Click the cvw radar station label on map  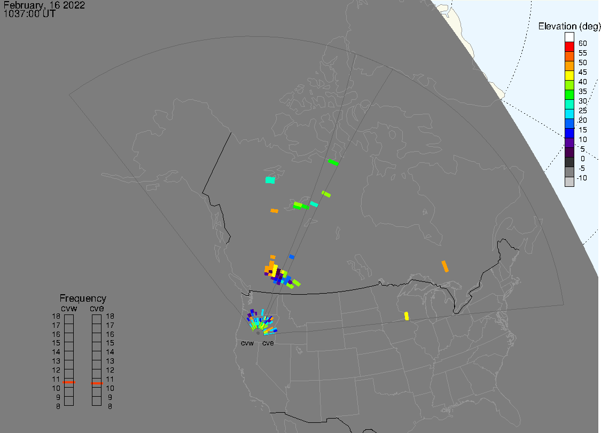click(x=247, y=343)
